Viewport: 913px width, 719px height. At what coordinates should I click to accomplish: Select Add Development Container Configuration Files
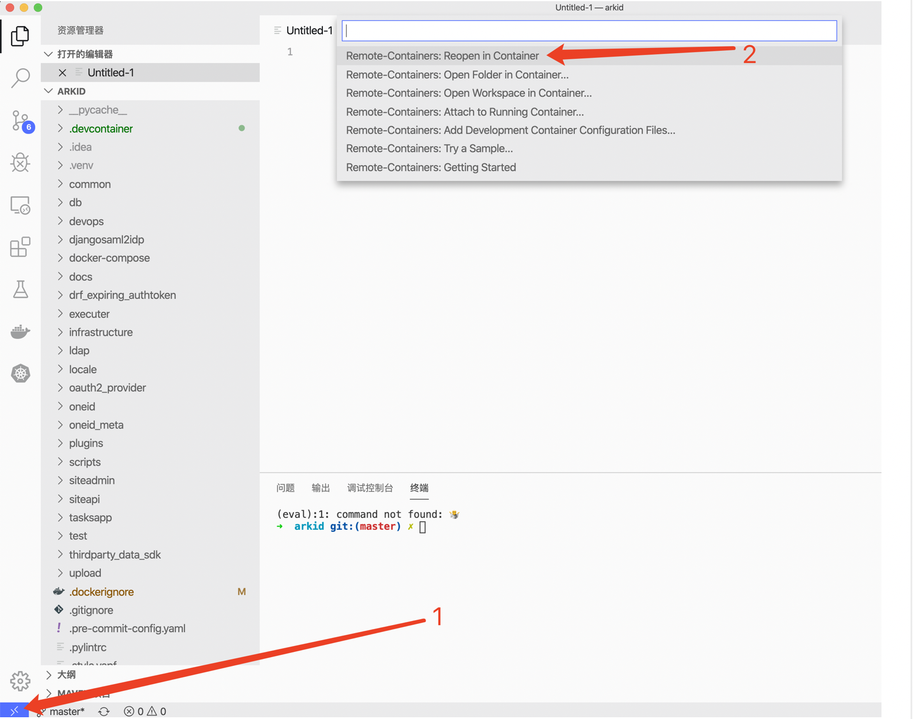(589, 130)
